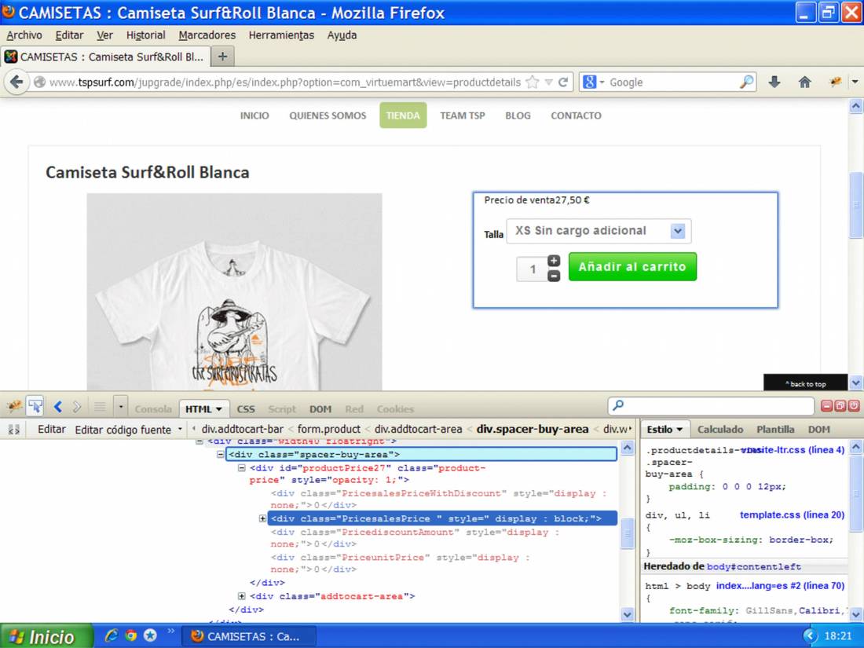Image resolution: width=864 pixels, height=648 pixels.
Task: Go to the browser home page icon
Action: click(x=804, y=82)
